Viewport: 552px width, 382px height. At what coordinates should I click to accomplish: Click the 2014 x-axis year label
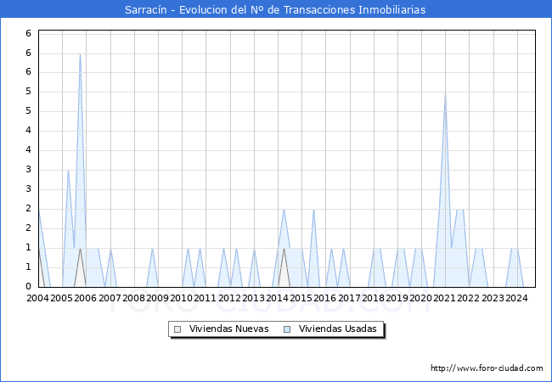(278, 298)
